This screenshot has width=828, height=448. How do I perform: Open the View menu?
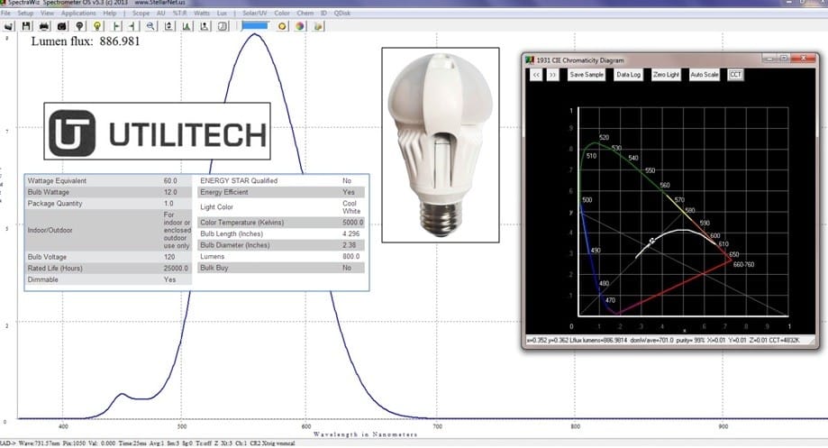(x=47, y=13)
